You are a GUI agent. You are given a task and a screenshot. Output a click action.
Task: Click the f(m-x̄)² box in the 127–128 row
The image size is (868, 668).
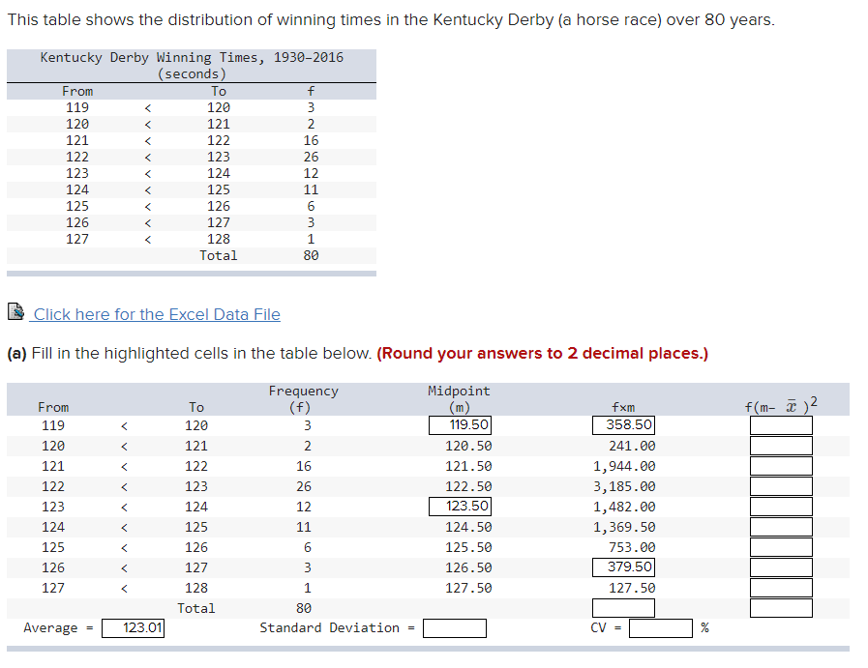(x=782, y=587)
